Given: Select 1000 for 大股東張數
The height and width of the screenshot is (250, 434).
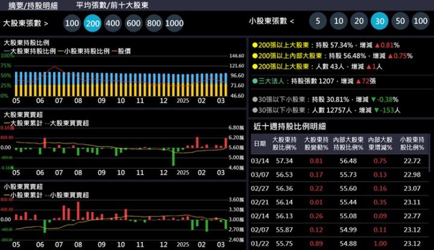Looking at the screenshot, I should 174,23.
